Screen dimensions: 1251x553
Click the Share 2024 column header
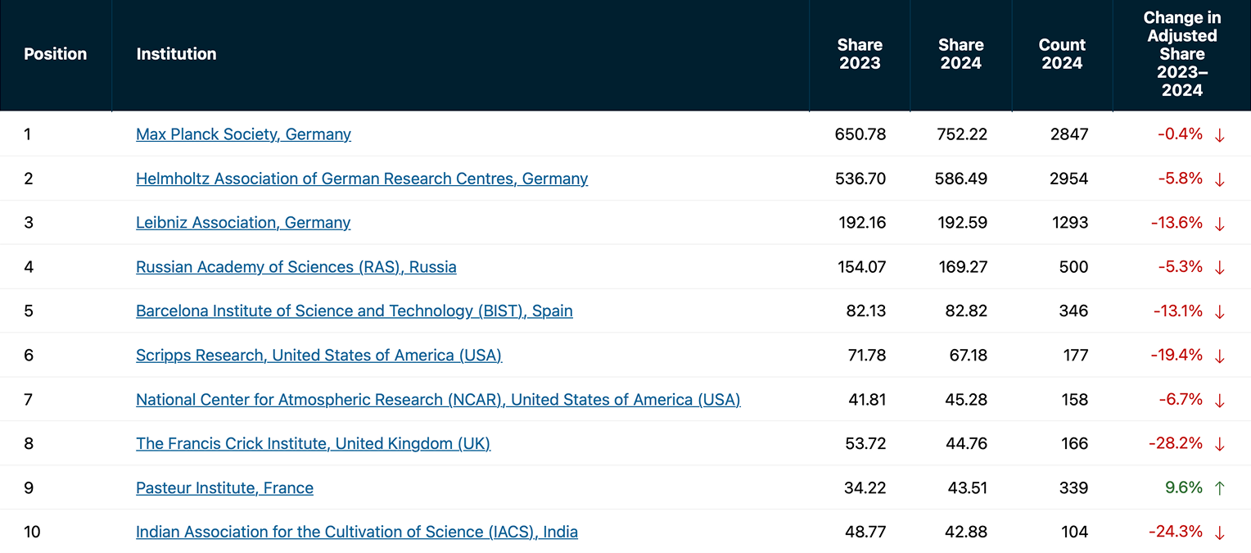960,54
